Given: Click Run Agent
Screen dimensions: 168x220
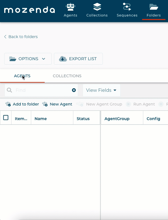Looking at the screenshot, I should click(140, 104).
